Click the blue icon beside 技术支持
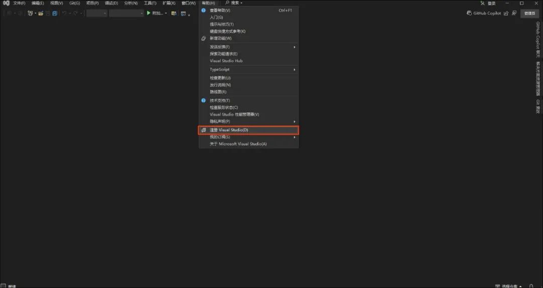This screenshot has width=543, height=288. click(204, 100)
